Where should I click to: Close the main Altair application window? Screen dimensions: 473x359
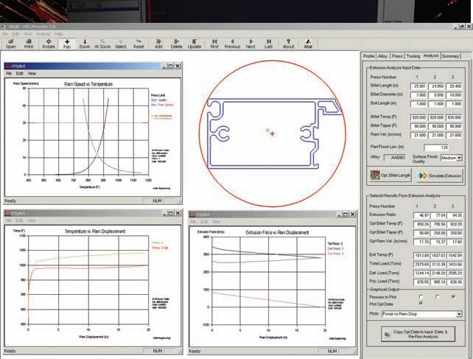pyautogui.click(x=469, y=27)
